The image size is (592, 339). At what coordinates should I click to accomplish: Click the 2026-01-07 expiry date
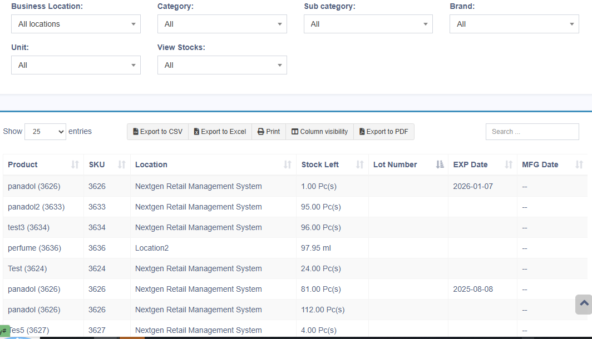(473, 186)
